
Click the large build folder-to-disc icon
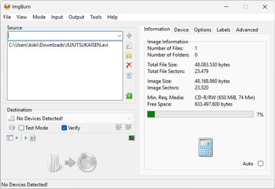coord(72,162)
